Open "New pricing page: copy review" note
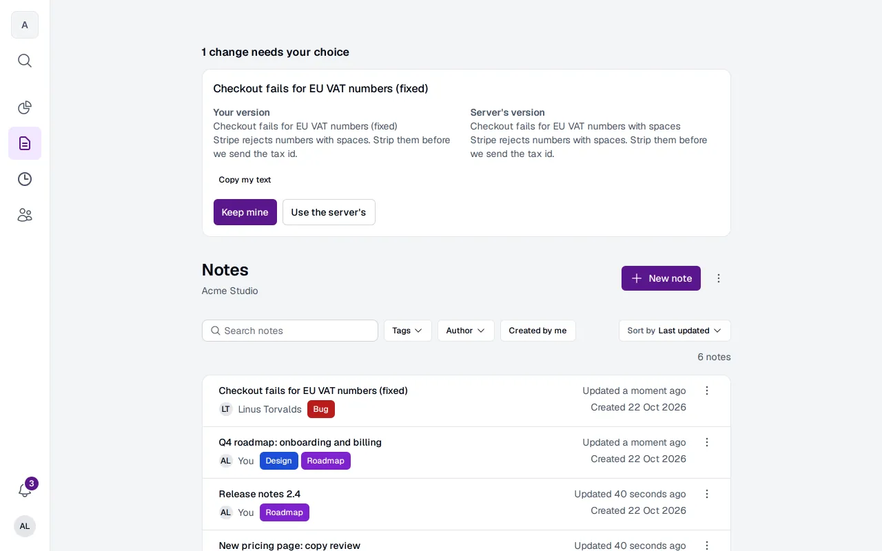Screen dimensions: 882x551 pyautogui.click(x=289, y=545)
